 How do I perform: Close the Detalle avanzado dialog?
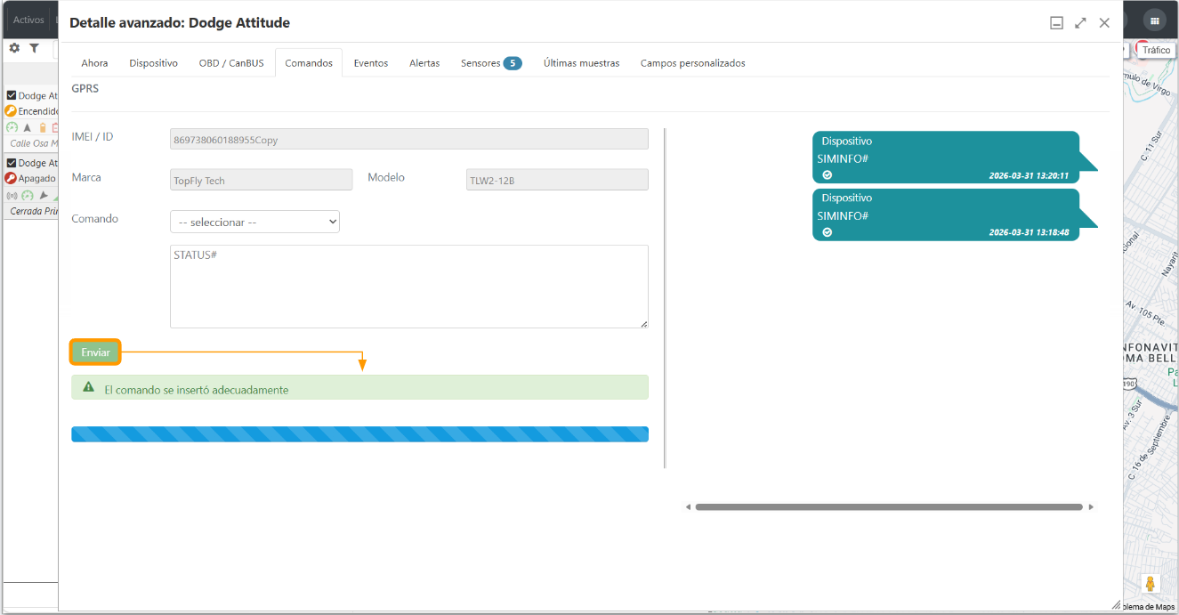(1104, 23)
